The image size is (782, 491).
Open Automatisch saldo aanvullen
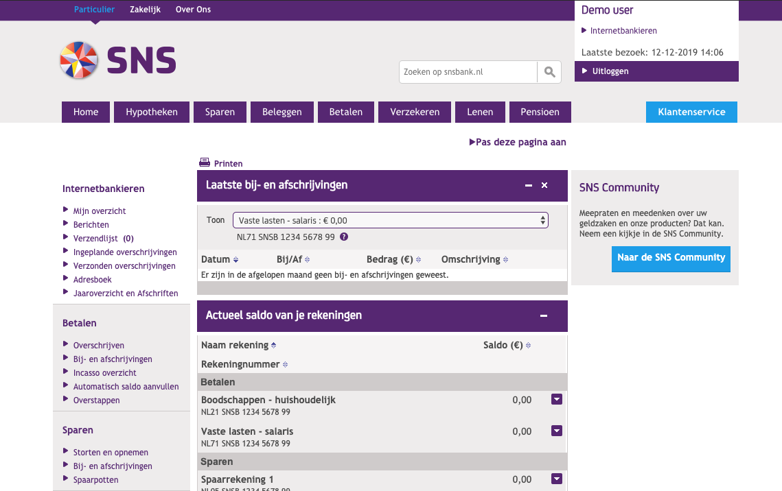(x=126, y=387)
